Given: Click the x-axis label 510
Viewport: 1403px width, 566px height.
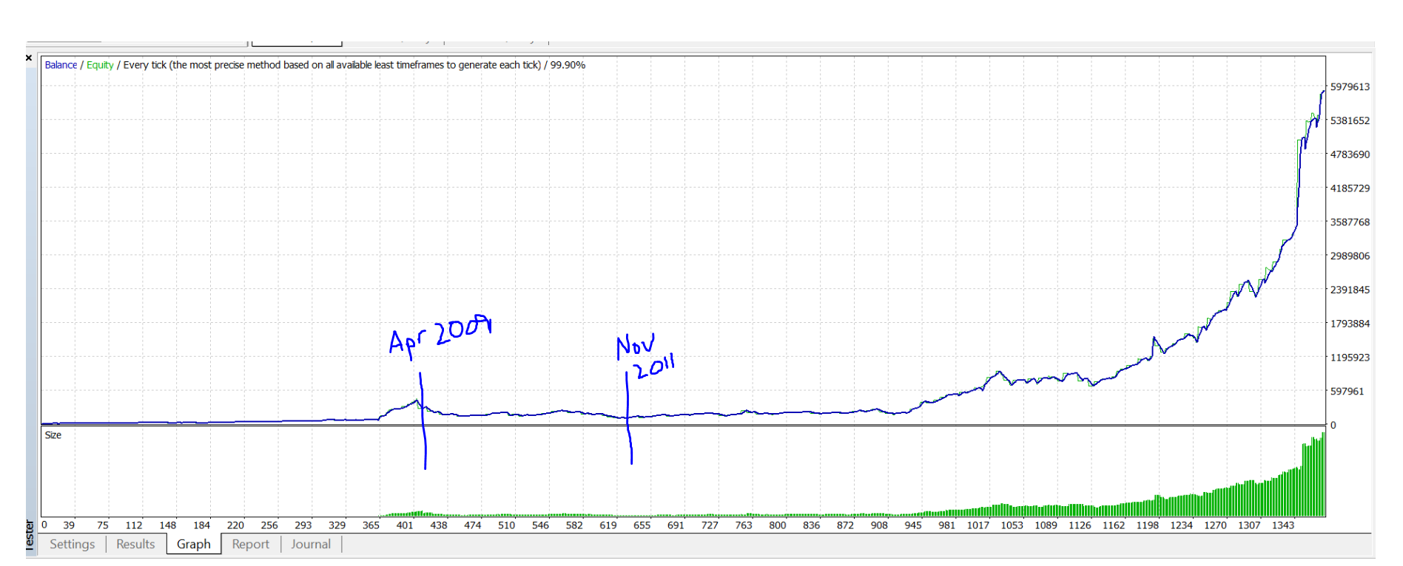Looking at the screenshot, I should pyautogui.click(x=506, y=525).
